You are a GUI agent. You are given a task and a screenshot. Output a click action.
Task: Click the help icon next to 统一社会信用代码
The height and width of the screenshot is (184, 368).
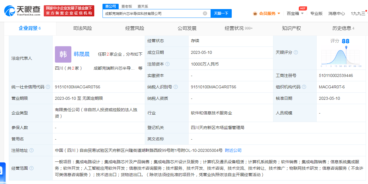[48, 87]
